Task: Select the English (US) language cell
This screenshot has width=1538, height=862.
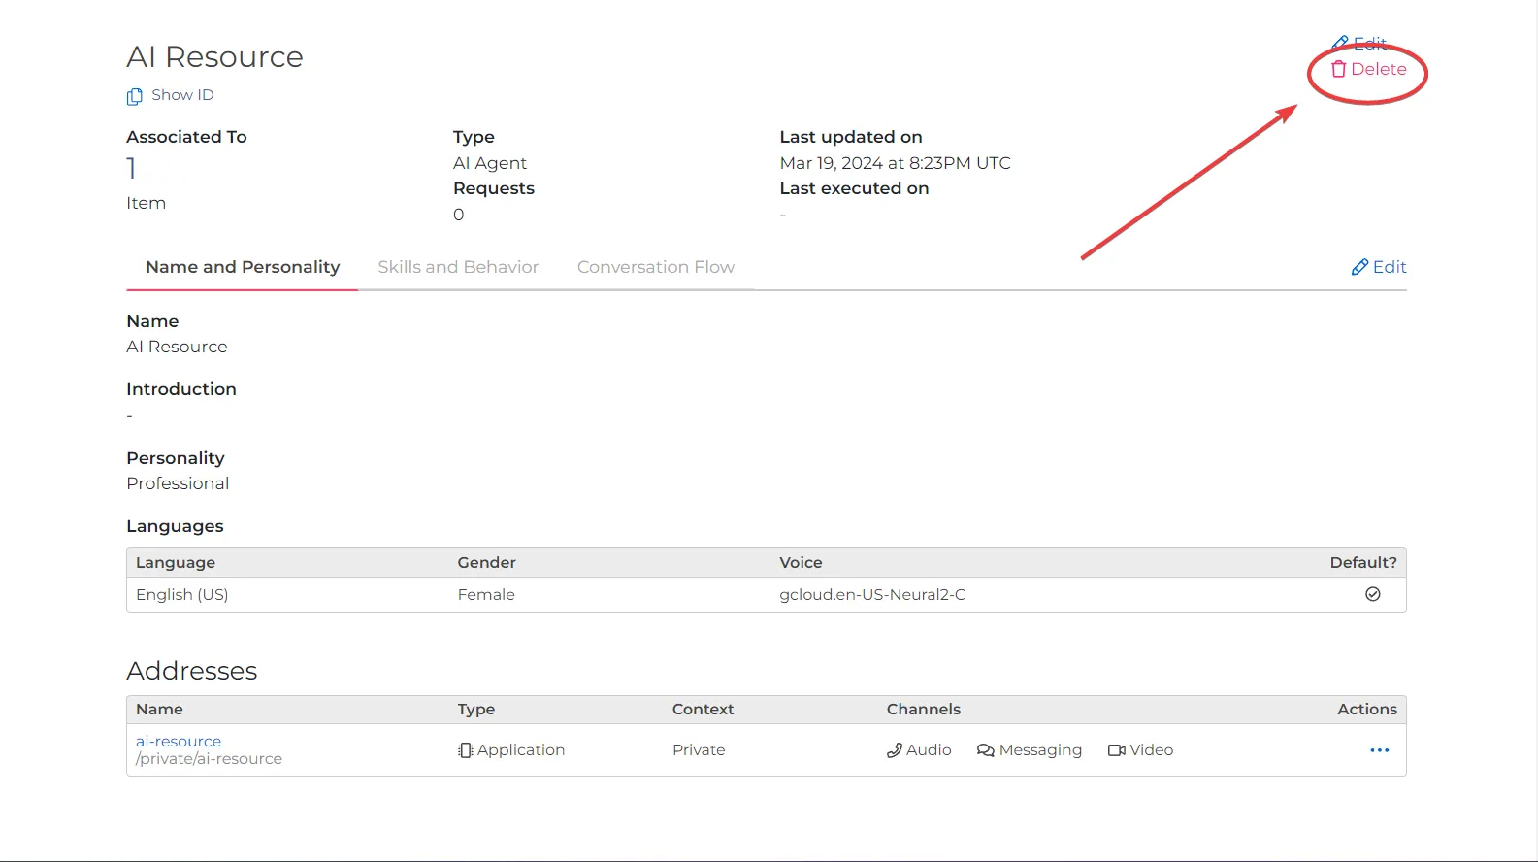Action: (182, 594)
